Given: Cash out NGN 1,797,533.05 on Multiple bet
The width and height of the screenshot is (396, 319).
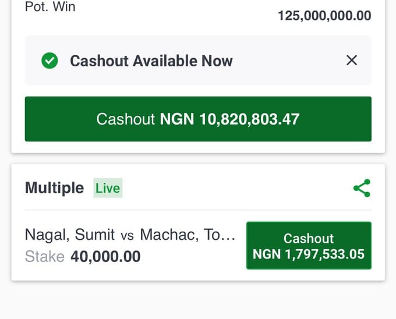Looking at the screenshot, I should click(x=309, y=246).
